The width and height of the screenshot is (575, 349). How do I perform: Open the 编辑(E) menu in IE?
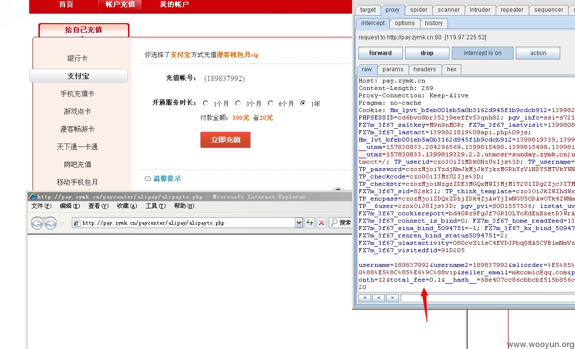70,206
